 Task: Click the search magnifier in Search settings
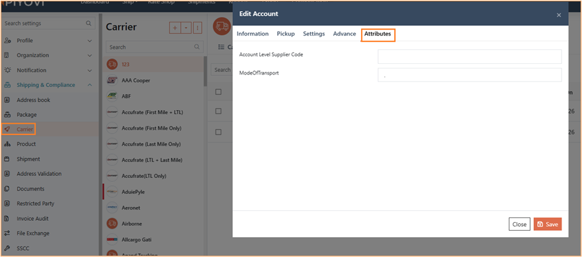[88, 23]
